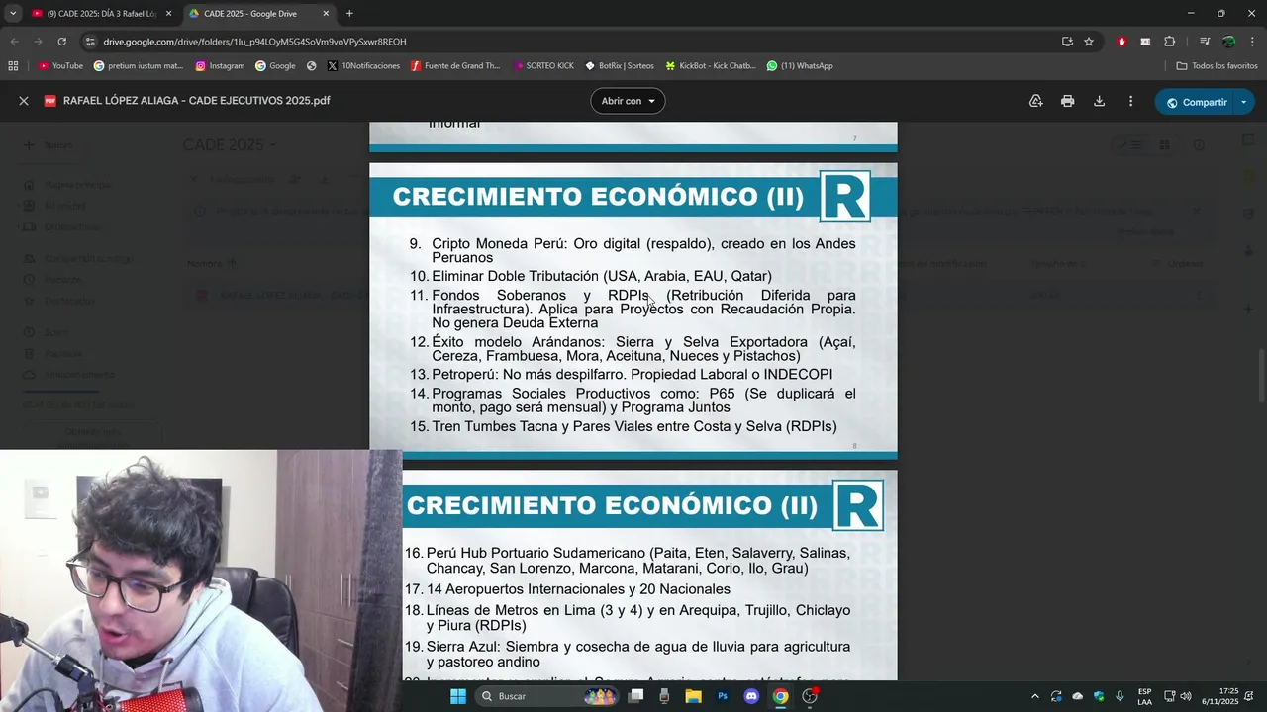Viewport: 1267px width, 712px height.
Task: Reload the page
Action: (x=61, y=42)
